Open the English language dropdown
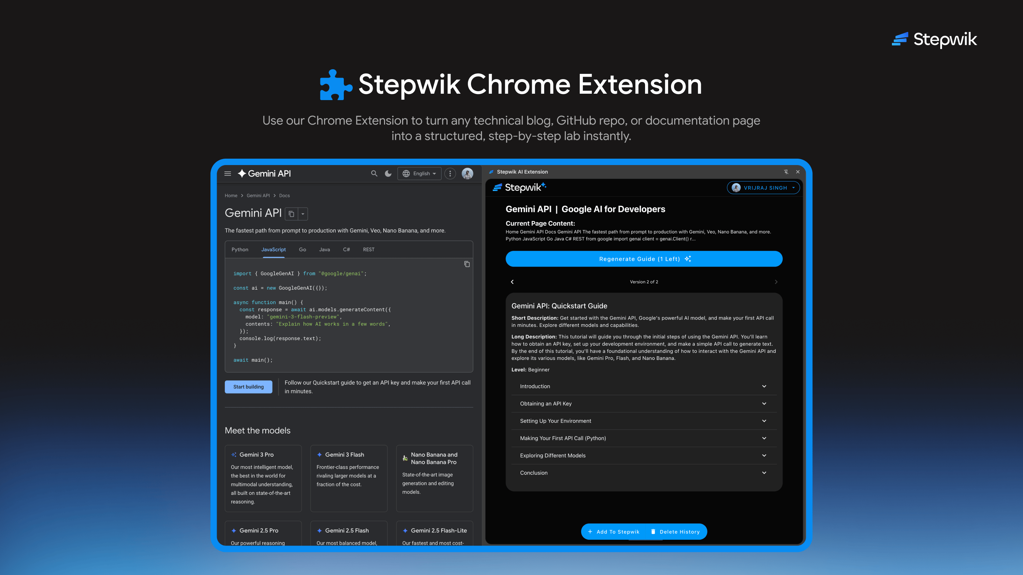This screenshot has width=1023, height=575. point(420,174)
